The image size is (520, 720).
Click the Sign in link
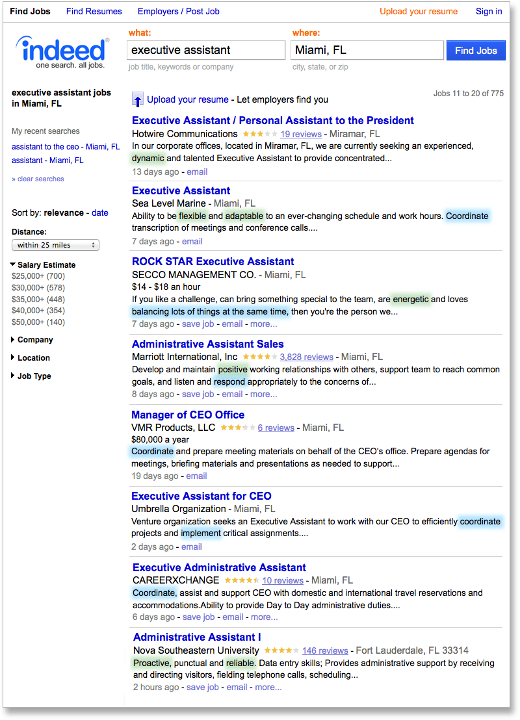489,12
